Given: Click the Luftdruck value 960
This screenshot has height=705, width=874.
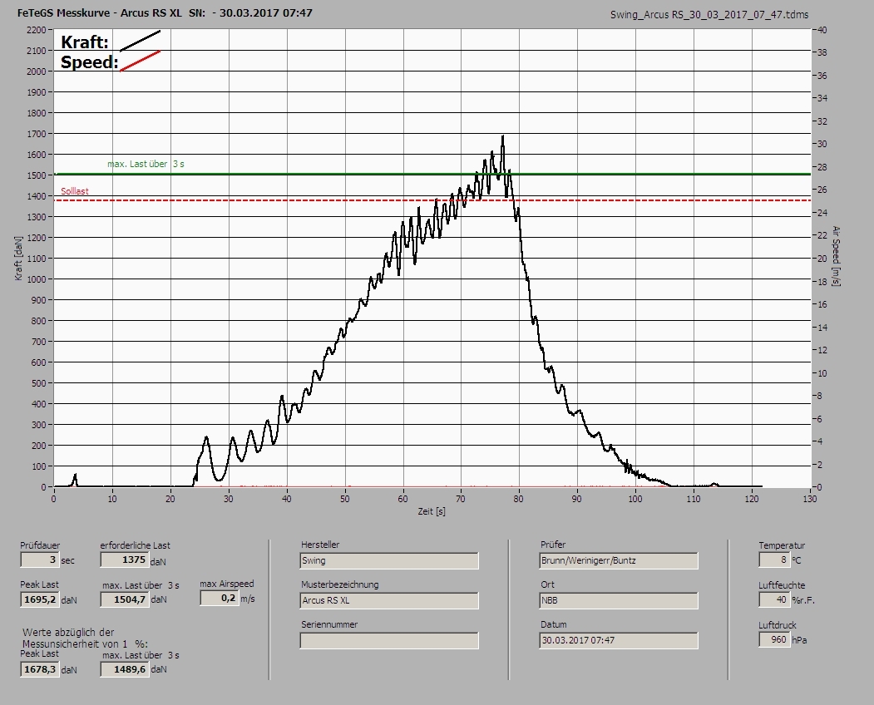Looking at the screenshot, I should (x=774, y=639).
